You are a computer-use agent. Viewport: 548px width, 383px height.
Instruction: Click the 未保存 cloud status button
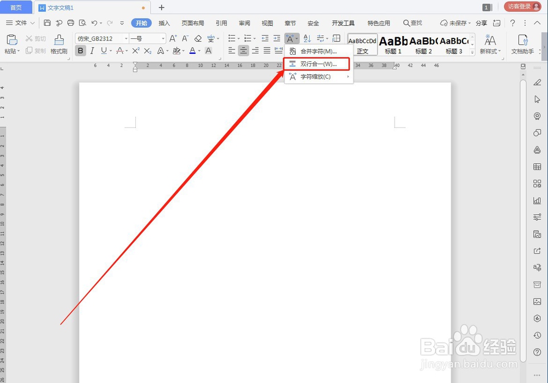[x=455, y=23]
